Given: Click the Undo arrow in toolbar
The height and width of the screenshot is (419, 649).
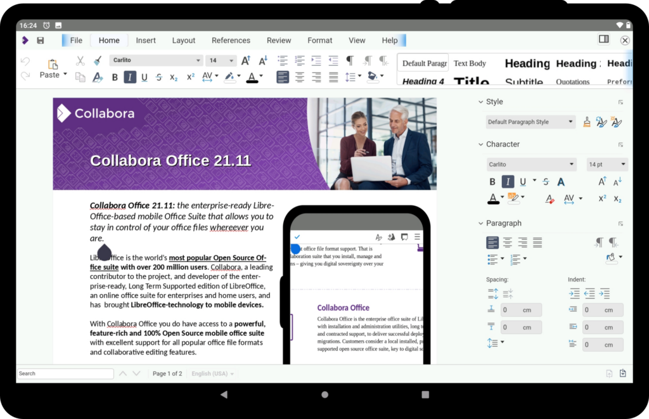Looking at the screenshot, I should (x=25, y=61).
